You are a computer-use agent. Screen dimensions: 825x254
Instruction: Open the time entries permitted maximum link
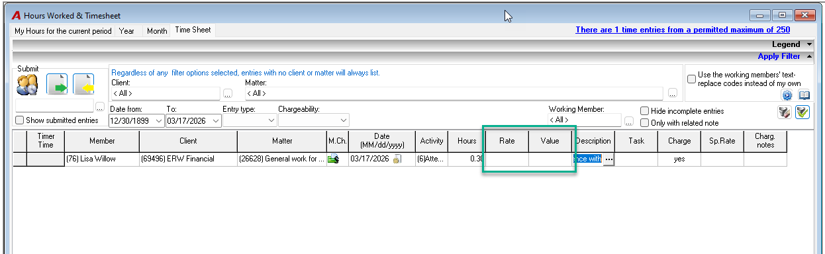click(683, 30)
